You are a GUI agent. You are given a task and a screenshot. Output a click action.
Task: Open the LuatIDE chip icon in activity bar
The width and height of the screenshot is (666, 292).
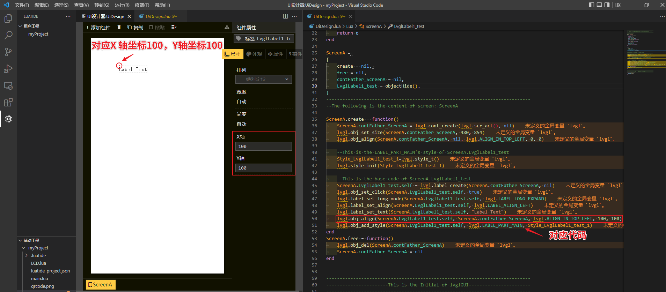tap(8, 119)
